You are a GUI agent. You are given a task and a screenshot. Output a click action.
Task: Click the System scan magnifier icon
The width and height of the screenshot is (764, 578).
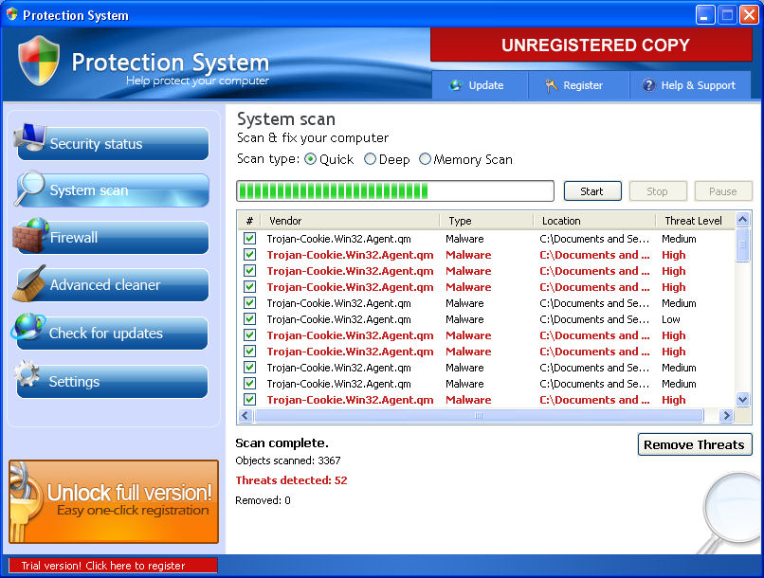click(29, 187)
